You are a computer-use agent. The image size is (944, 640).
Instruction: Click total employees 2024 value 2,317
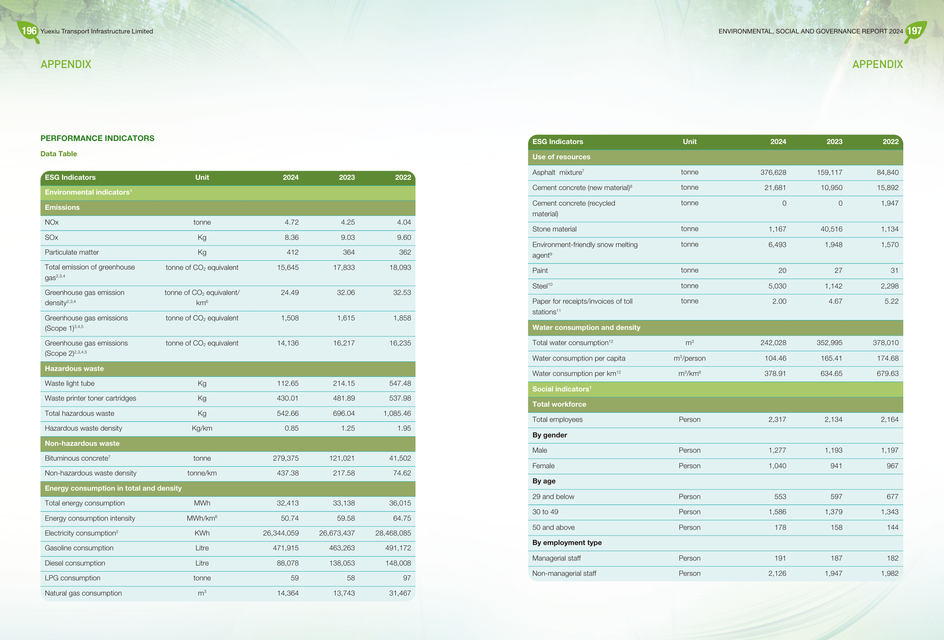coord(777,420)
